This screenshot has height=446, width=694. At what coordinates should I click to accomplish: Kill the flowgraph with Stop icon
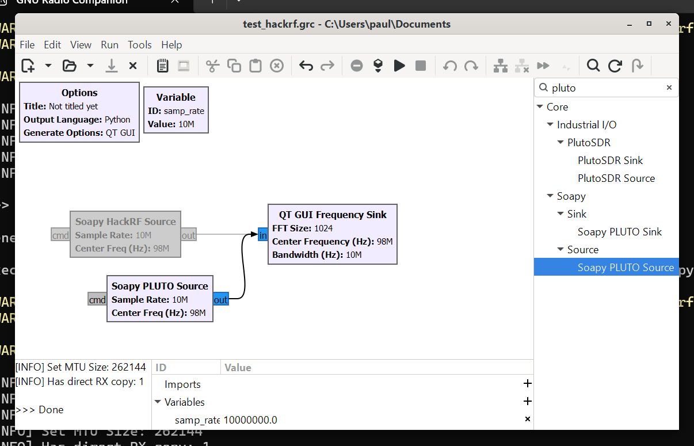[421, 66]
